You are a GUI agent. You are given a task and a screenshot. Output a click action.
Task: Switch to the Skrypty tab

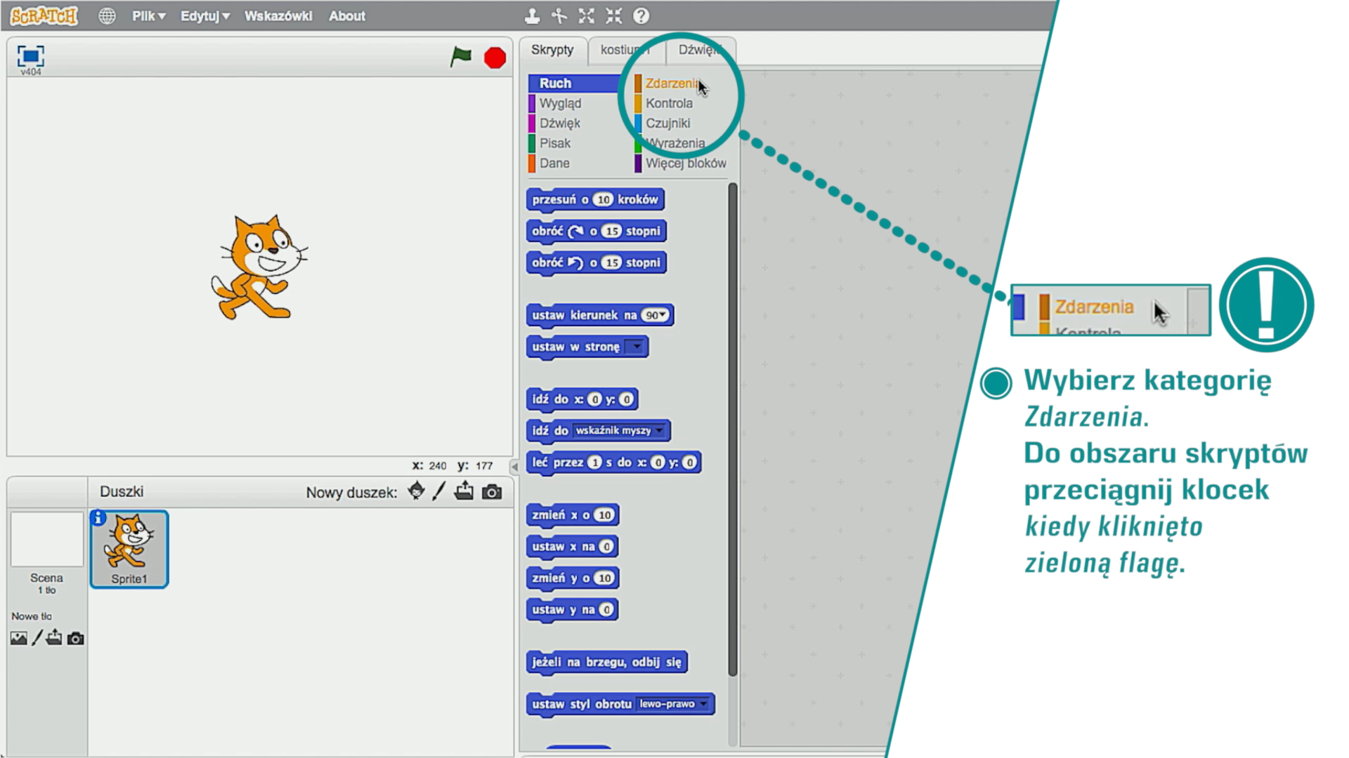[x=552, y=50]
